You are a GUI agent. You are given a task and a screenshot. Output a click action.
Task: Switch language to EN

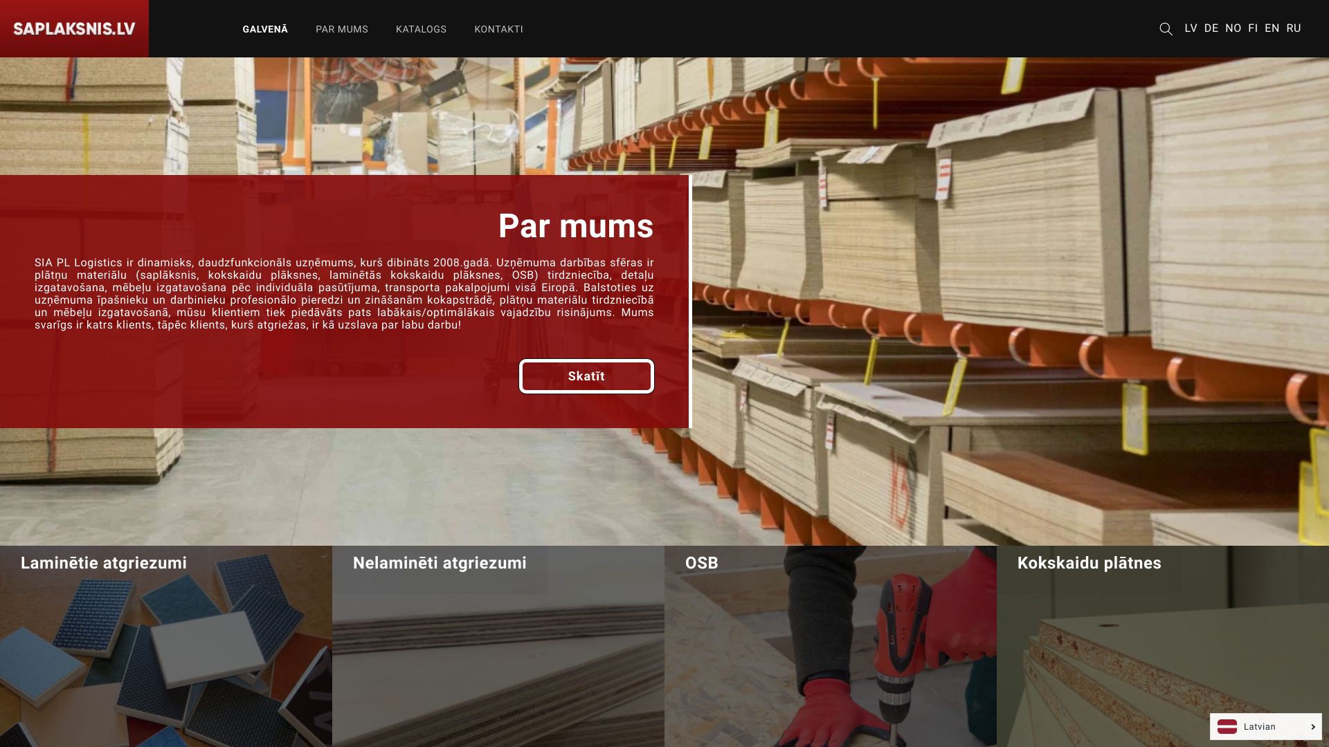pos(1272,28)
